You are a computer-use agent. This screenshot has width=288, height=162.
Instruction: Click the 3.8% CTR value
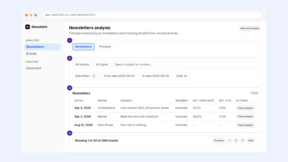[222, 108]
